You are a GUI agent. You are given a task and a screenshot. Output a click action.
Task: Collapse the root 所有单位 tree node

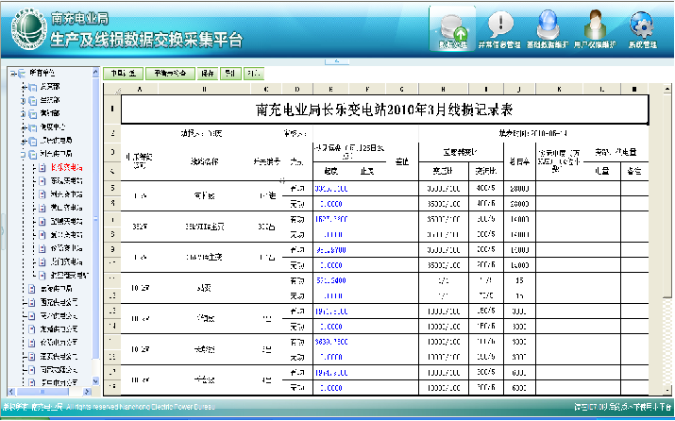(11, 73)
